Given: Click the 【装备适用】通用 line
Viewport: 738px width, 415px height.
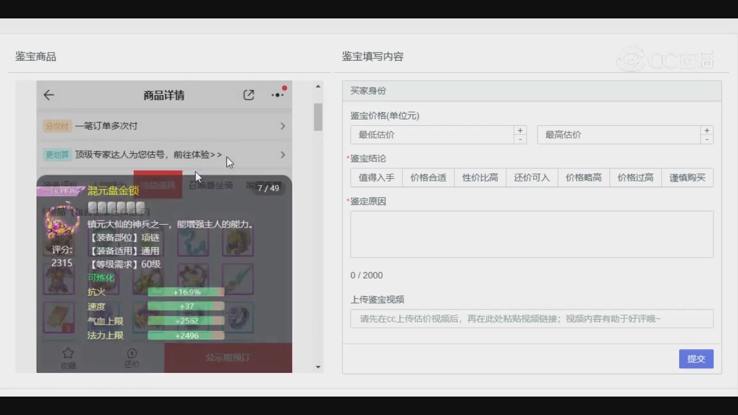Looking at the screenshot, I should point(123,251).
